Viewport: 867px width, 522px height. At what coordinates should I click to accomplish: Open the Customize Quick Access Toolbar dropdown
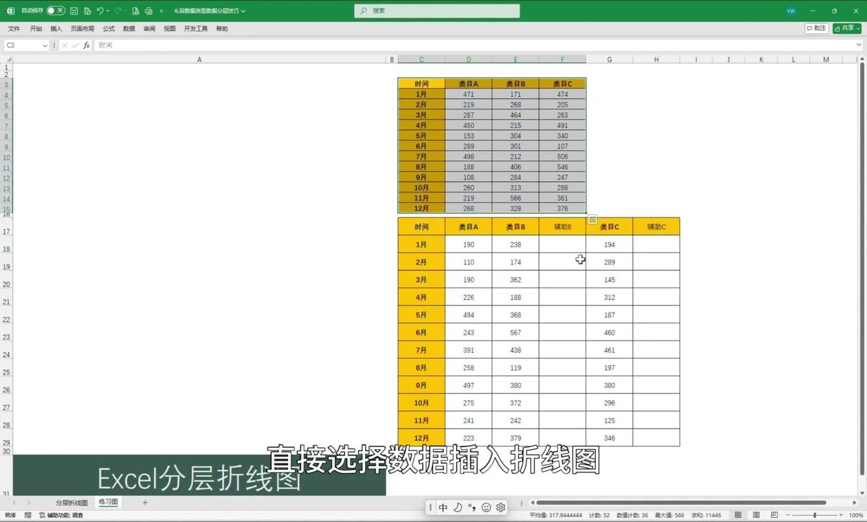(x=161, y=11)
